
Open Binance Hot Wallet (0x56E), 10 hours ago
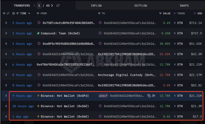[x=65, y=106]
